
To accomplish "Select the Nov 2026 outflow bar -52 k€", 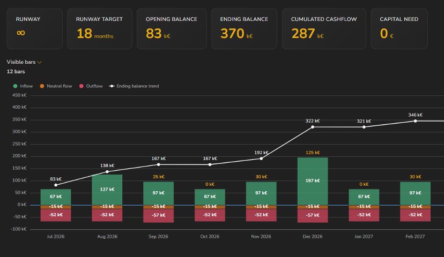I will 261,215.
